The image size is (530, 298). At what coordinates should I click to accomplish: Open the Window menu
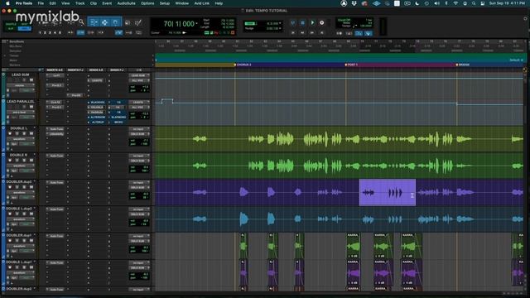click(x=182, y=3)
